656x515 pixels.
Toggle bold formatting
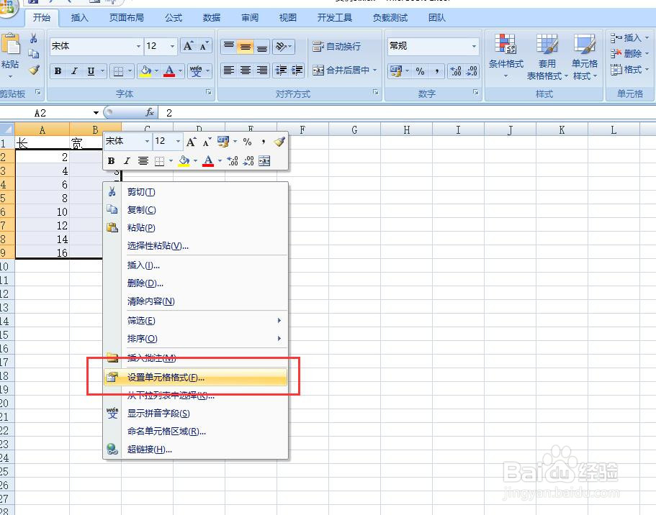(x=57, y=71)
